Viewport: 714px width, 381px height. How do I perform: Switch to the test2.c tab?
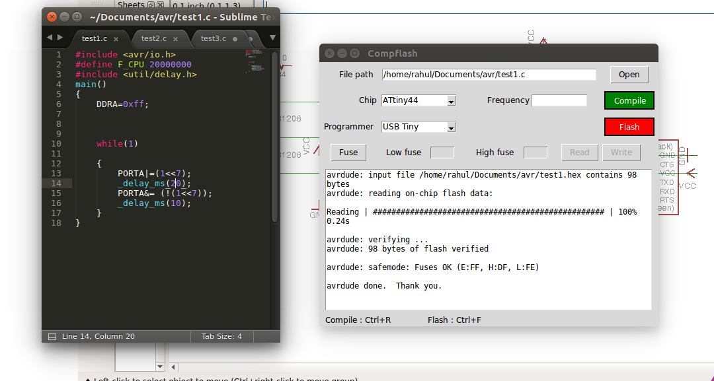(x=154, y=39)
